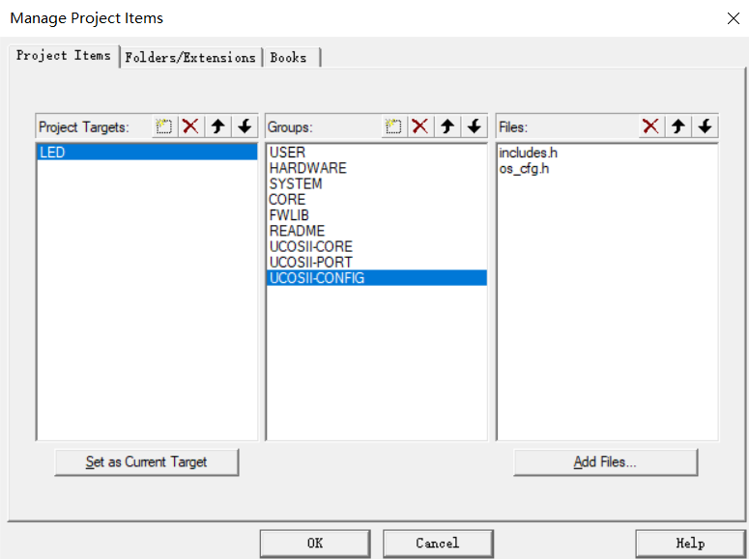
Task: Select SYSTEM group
Action: (x=376, y=184)
